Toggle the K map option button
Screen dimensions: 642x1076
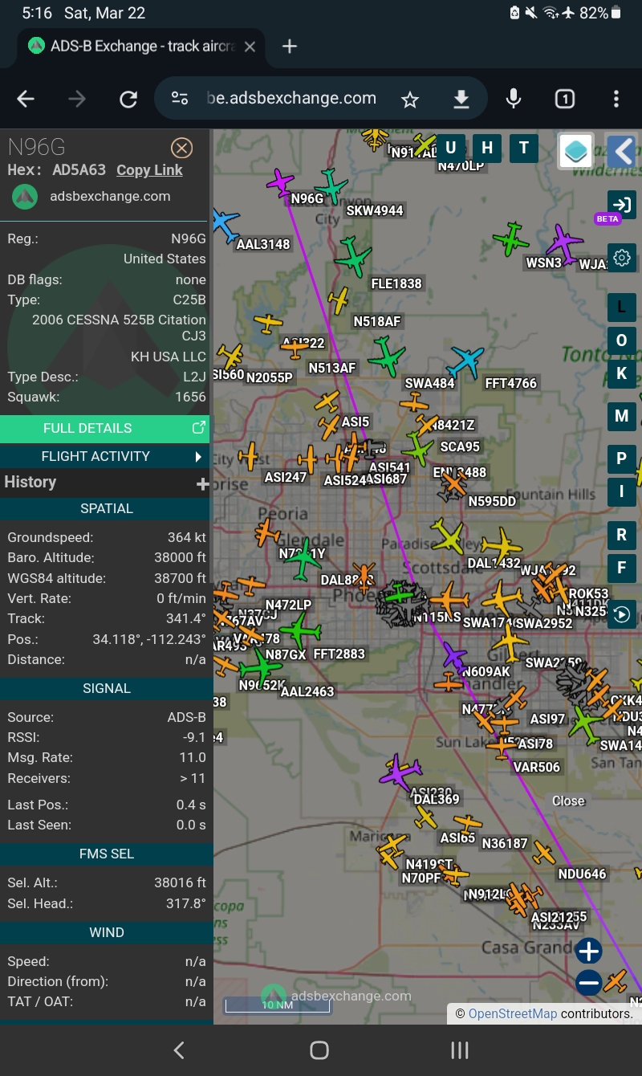(x=621, y=374)
